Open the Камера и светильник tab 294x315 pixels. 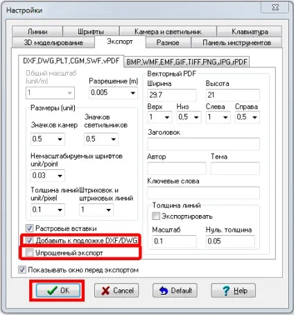pos(168,31)
